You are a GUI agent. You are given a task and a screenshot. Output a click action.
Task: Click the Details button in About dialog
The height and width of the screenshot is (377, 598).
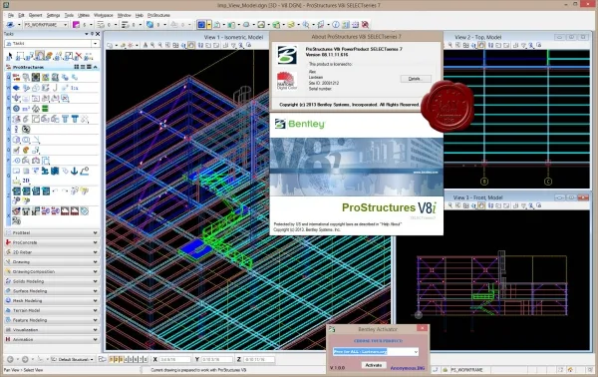coord(416,79)
